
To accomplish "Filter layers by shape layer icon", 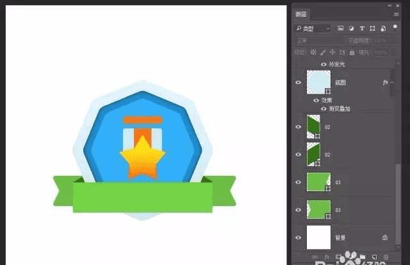I will (372, 28).
